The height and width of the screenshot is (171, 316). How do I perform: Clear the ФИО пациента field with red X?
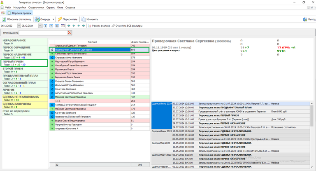(70, 33)
